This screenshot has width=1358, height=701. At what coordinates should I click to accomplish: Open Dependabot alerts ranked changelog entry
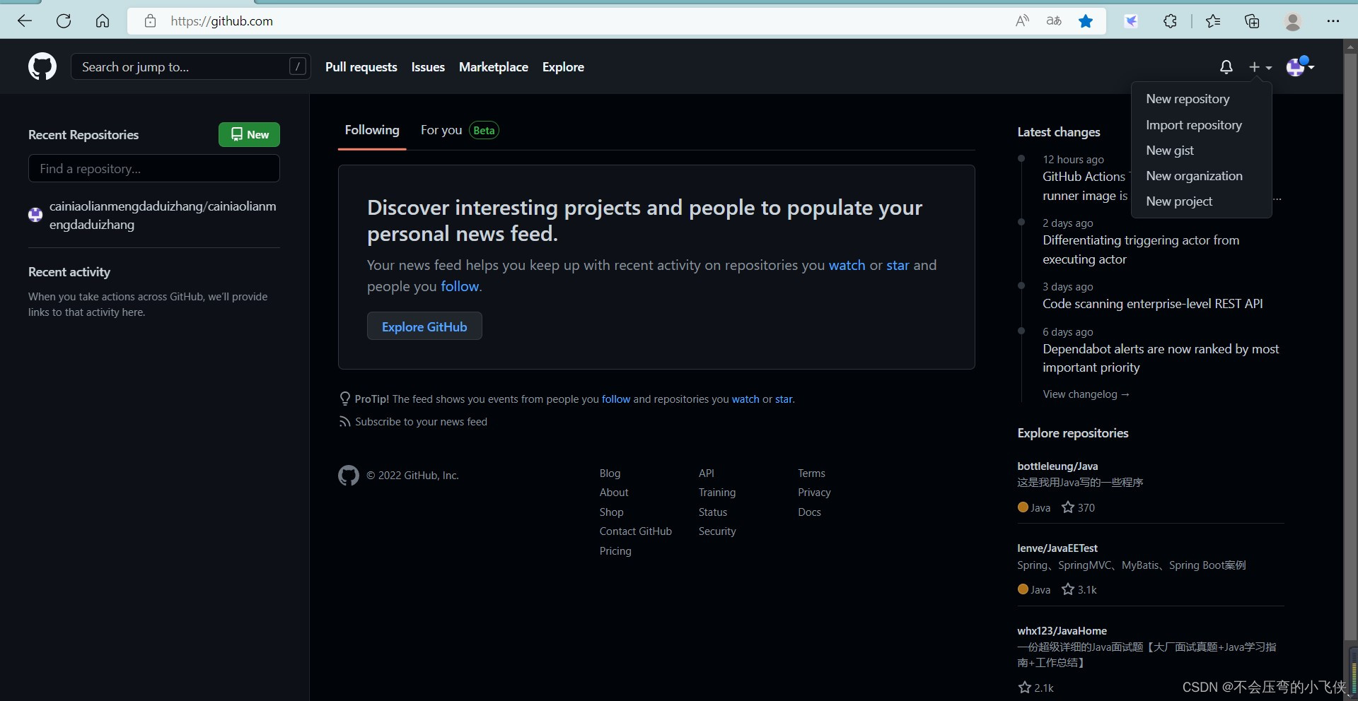coord(1161,358)
